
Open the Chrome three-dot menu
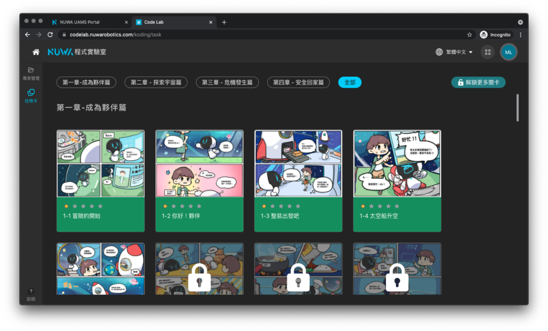pyautogui.click(x=521, y=35)
